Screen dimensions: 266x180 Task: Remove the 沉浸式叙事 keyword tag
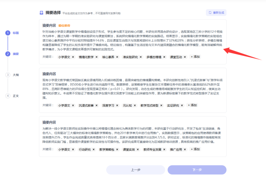96,105
